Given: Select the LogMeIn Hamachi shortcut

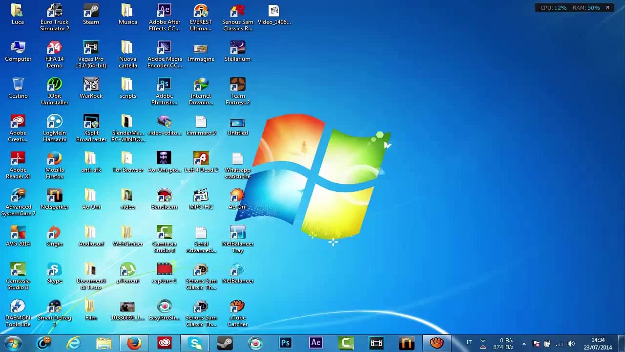Looking at the screenshot, I should pos(54,128).
